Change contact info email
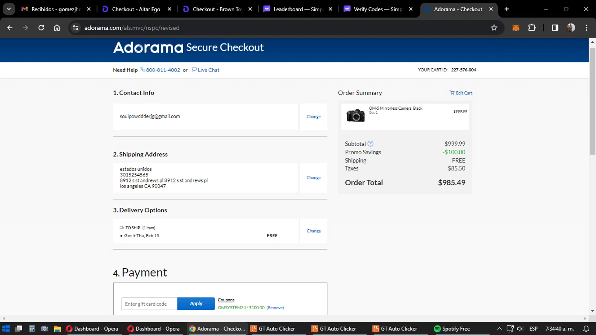The height and width of the screenshot is (335, 596). coord(313,116)
